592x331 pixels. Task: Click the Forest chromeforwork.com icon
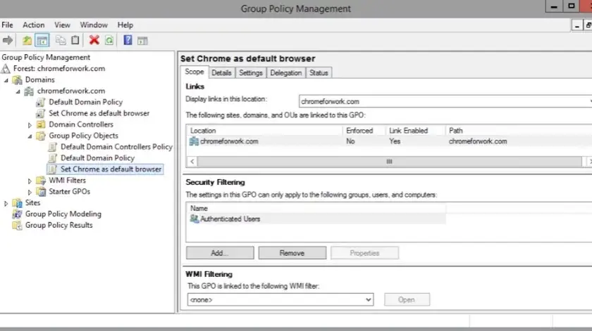pos(6,69)
